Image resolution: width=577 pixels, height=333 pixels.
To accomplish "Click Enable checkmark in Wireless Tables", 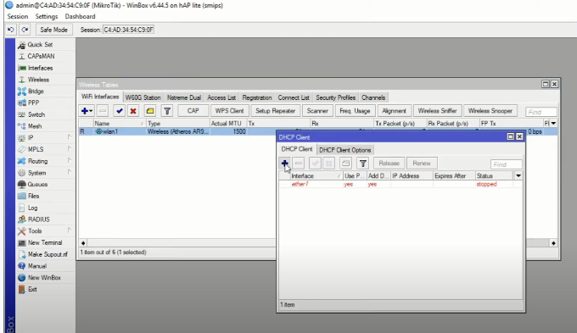I will tap(120, 111).
